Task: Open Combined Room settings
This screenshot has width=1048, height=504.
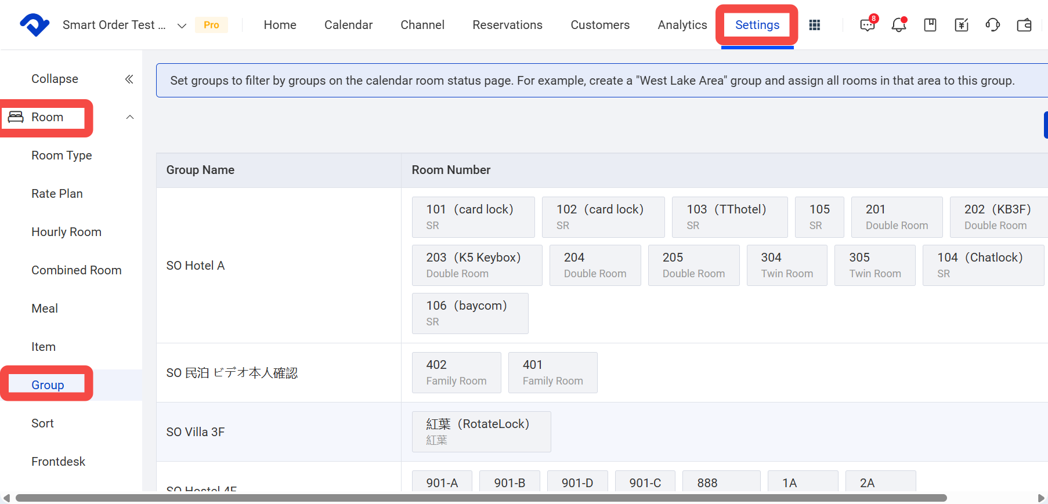Action: pyautogui.click(x=77, y=270)
